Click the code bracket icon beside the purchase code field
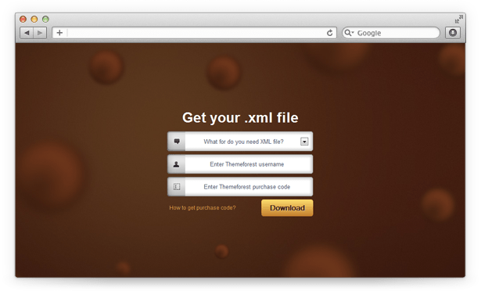Image resolution: width=481 pixels, height=291 pixels. tap(177, 187)
